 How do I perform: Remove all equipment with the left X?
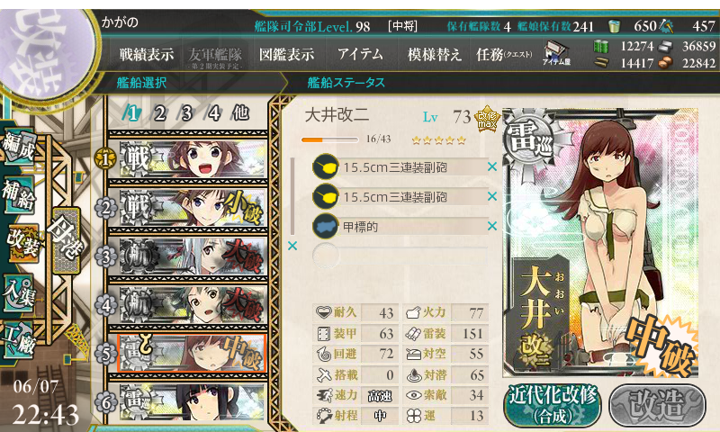(x=292, y=246)
